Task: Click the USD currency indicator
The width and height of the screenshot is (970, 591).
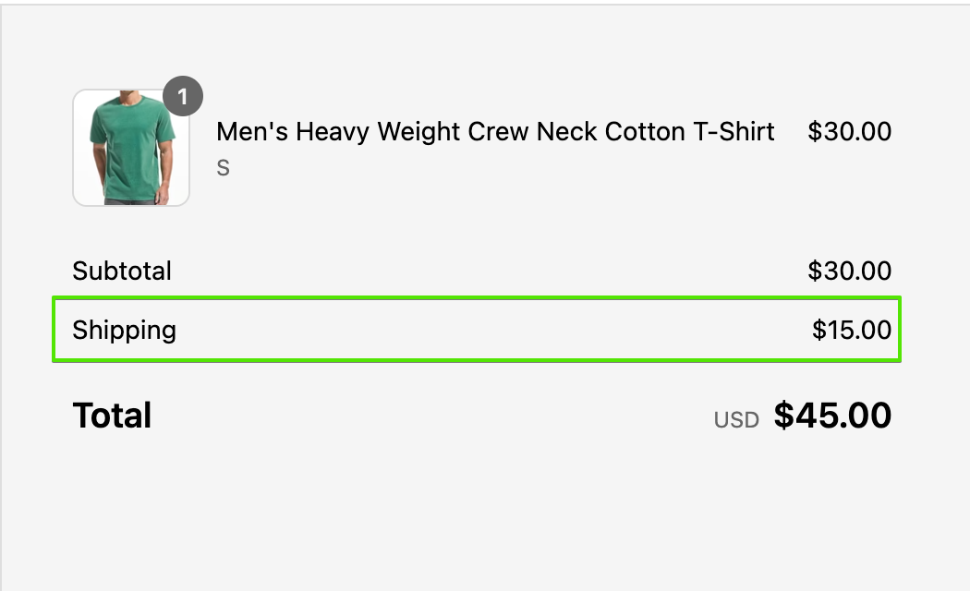Action: (736, 420)
